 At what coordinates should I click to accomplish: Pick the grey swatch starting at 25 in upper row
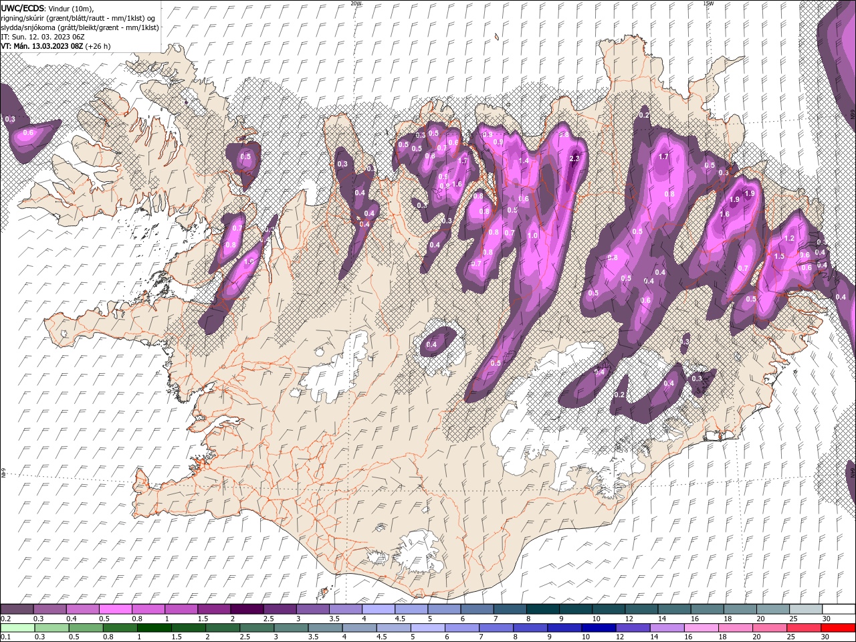click(805, 609)
